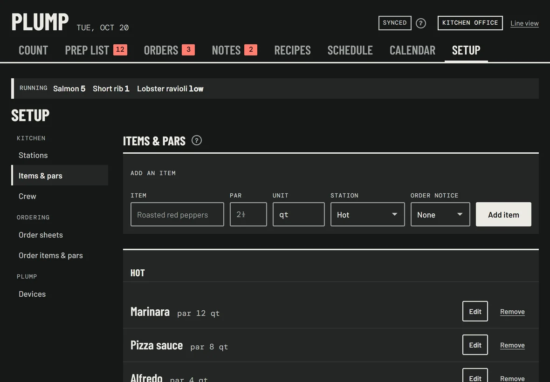Open Items & Pars help icon
550x382 pixels.
coord(196,141)
